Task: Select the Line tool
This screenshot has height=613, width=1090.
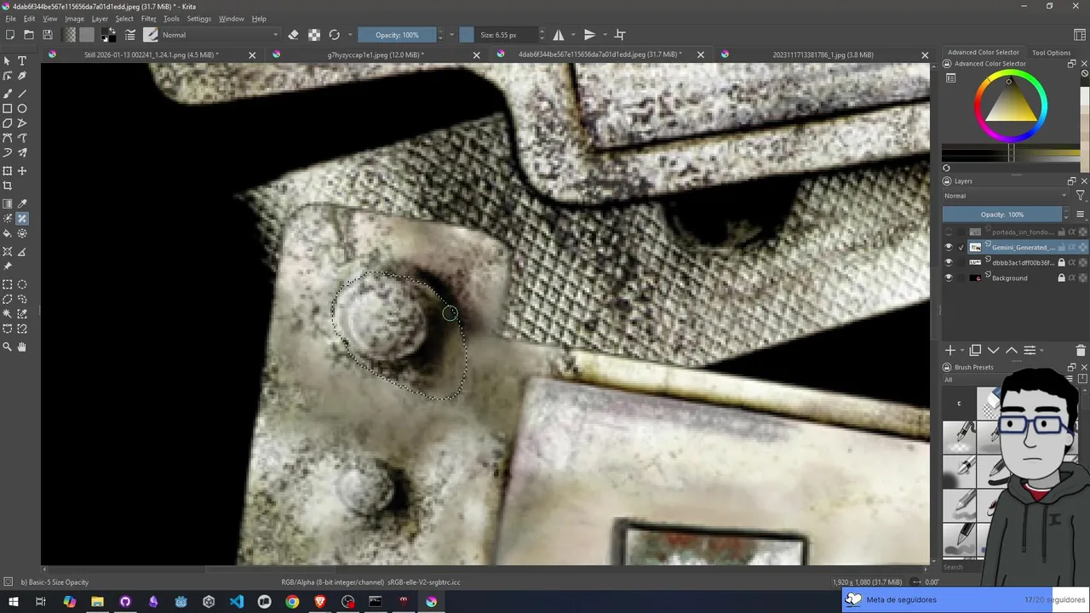Action: click(x=22, y=94)
